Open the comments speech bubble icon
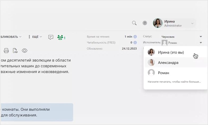The image size is (208, 125). (51, 37)
